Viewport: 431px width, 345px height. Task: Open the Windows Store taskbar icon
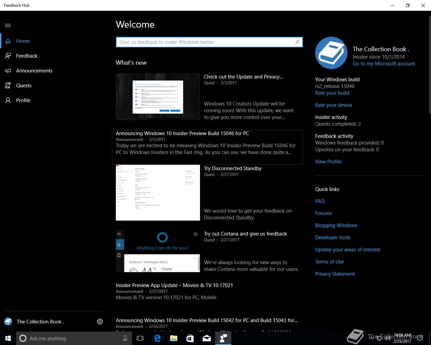190,338
